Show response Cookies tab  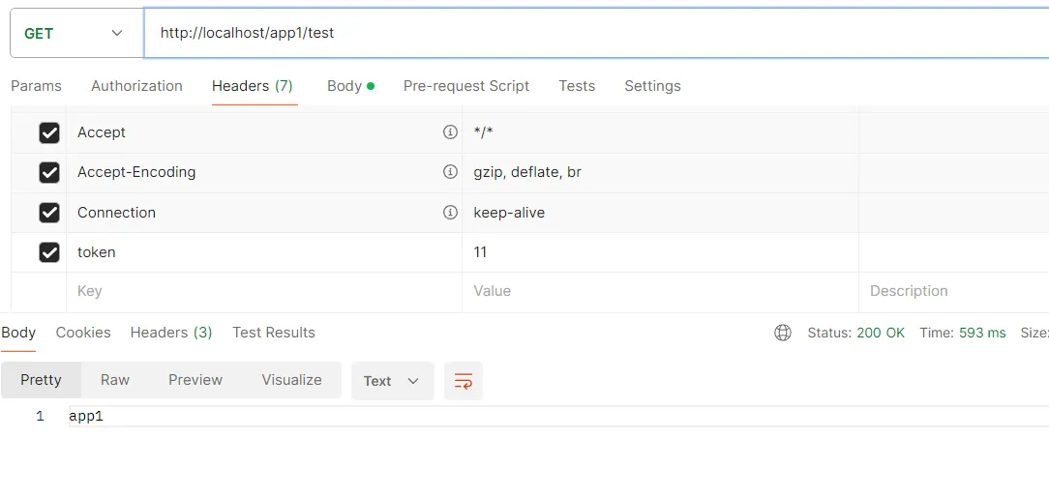click(x=83, y=333)
